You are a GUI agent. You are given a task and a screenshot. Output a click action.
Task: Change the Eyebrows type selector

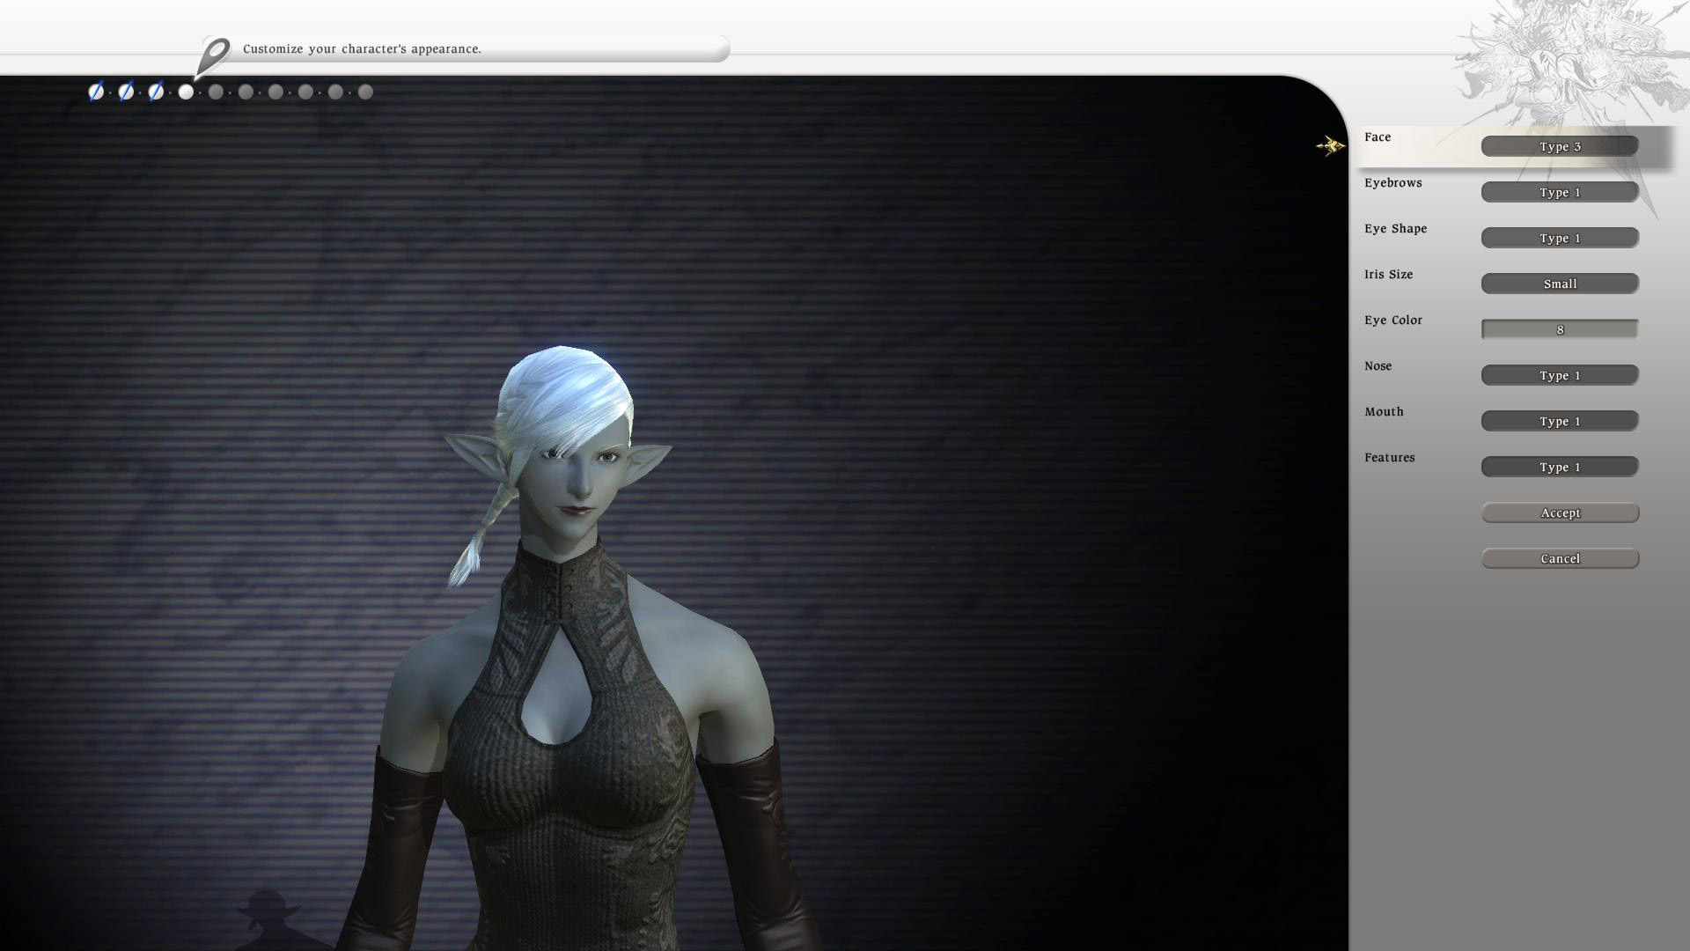[1559, 192]
